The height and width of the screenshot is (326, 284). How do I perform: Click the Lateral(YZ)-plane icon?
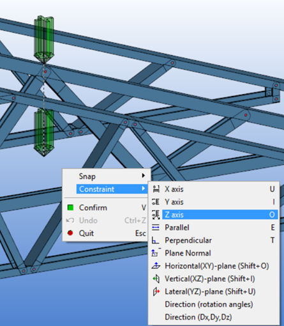point(156,291)
